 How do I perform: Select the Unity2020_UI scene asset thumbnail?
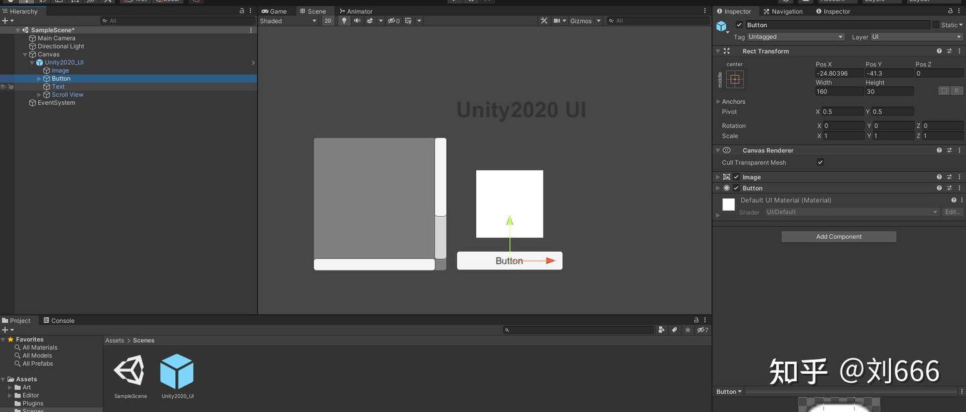click(x=176, y=370)
